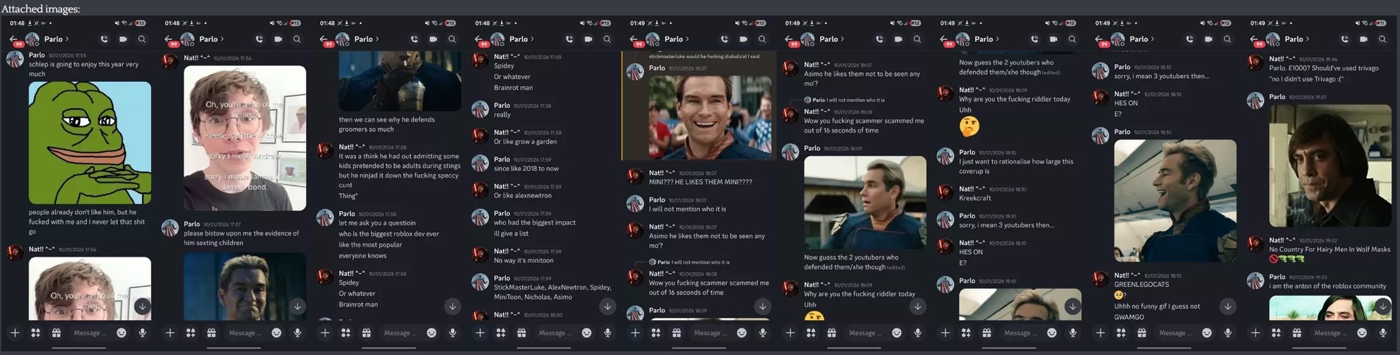Open emoji picker in 'please bistow upon me' screenshot

277,332
